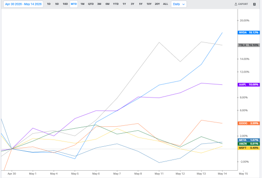The width and height of the screenshot is (262, 178).
Task: Click the 12.00% y-axis label
Action: tap(244, 72)
